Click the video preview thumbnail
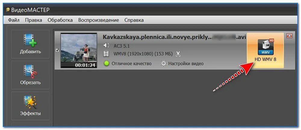This screenshot has height=130, width=301. 79,50
